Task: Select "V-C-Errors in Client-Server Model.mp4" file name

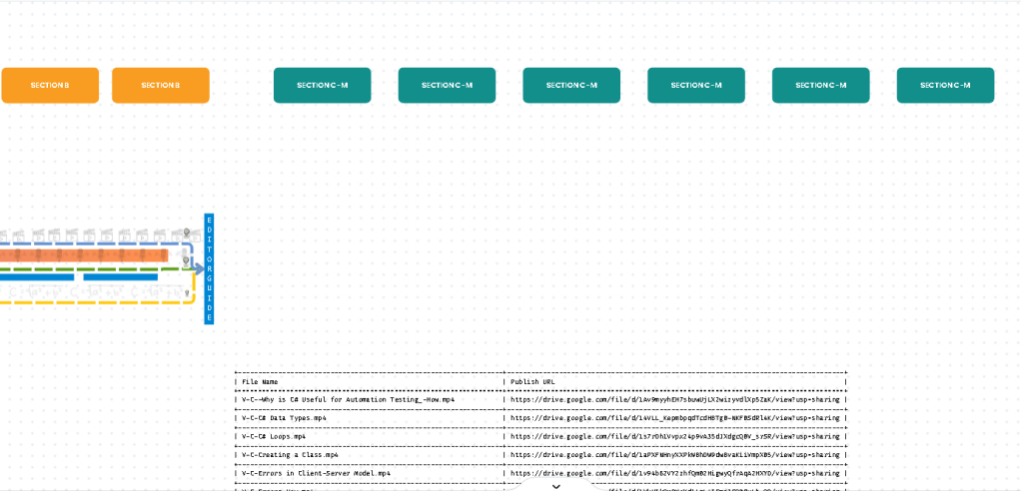Action: (x=316, y=474)
